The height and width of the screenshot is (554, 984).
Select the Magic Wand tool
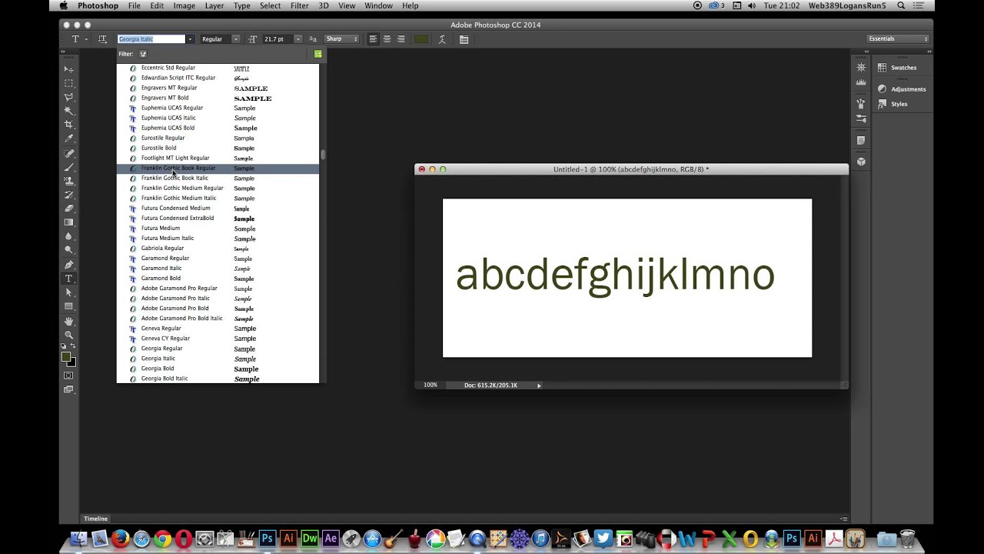click(68, 111)
